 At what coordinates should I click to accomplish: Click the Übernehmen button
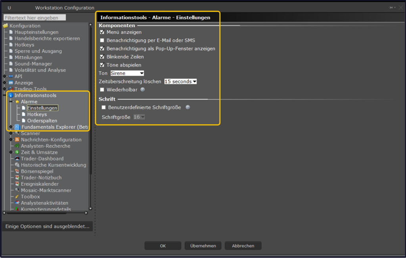203,246
